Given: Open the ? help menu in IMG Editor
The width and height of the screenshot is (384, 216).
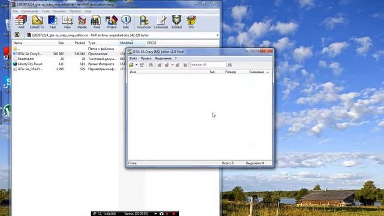Looking at the screenshot, I should [x=176, y=58].
